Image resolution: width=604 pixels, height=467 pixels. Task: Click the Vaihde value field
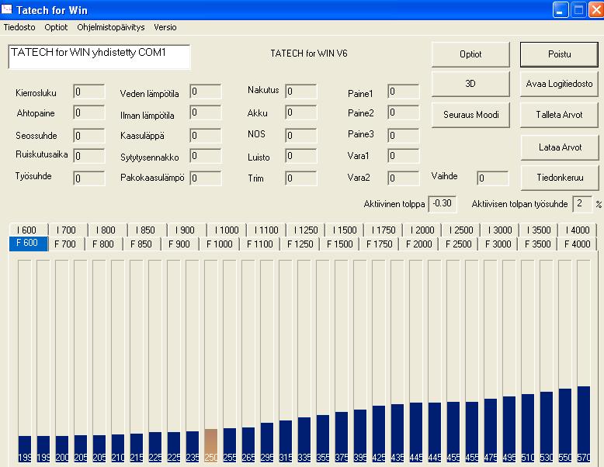pos(493,178)
